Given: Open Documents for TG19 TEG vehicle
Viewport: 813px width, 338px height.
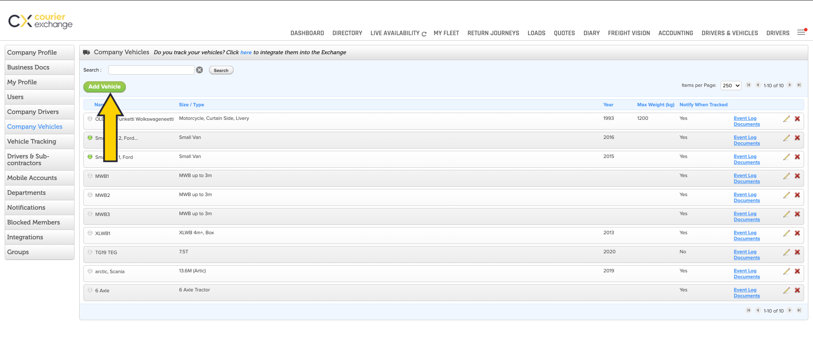Looking at the screenshot, I should click(747, 258).
